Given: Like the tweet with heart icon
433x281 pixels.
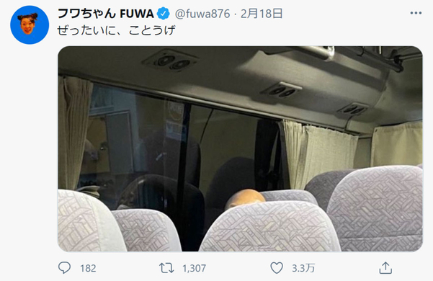Looking at the screenshot, I should click(277, 268).
